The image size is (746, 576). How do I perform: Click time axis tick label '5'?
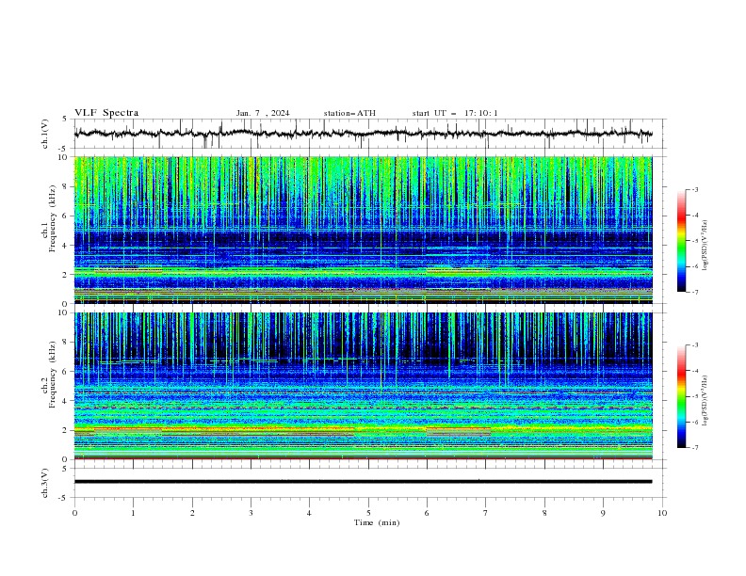368,513
